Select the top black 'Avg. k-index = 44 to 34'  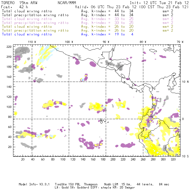pos(107,11)
